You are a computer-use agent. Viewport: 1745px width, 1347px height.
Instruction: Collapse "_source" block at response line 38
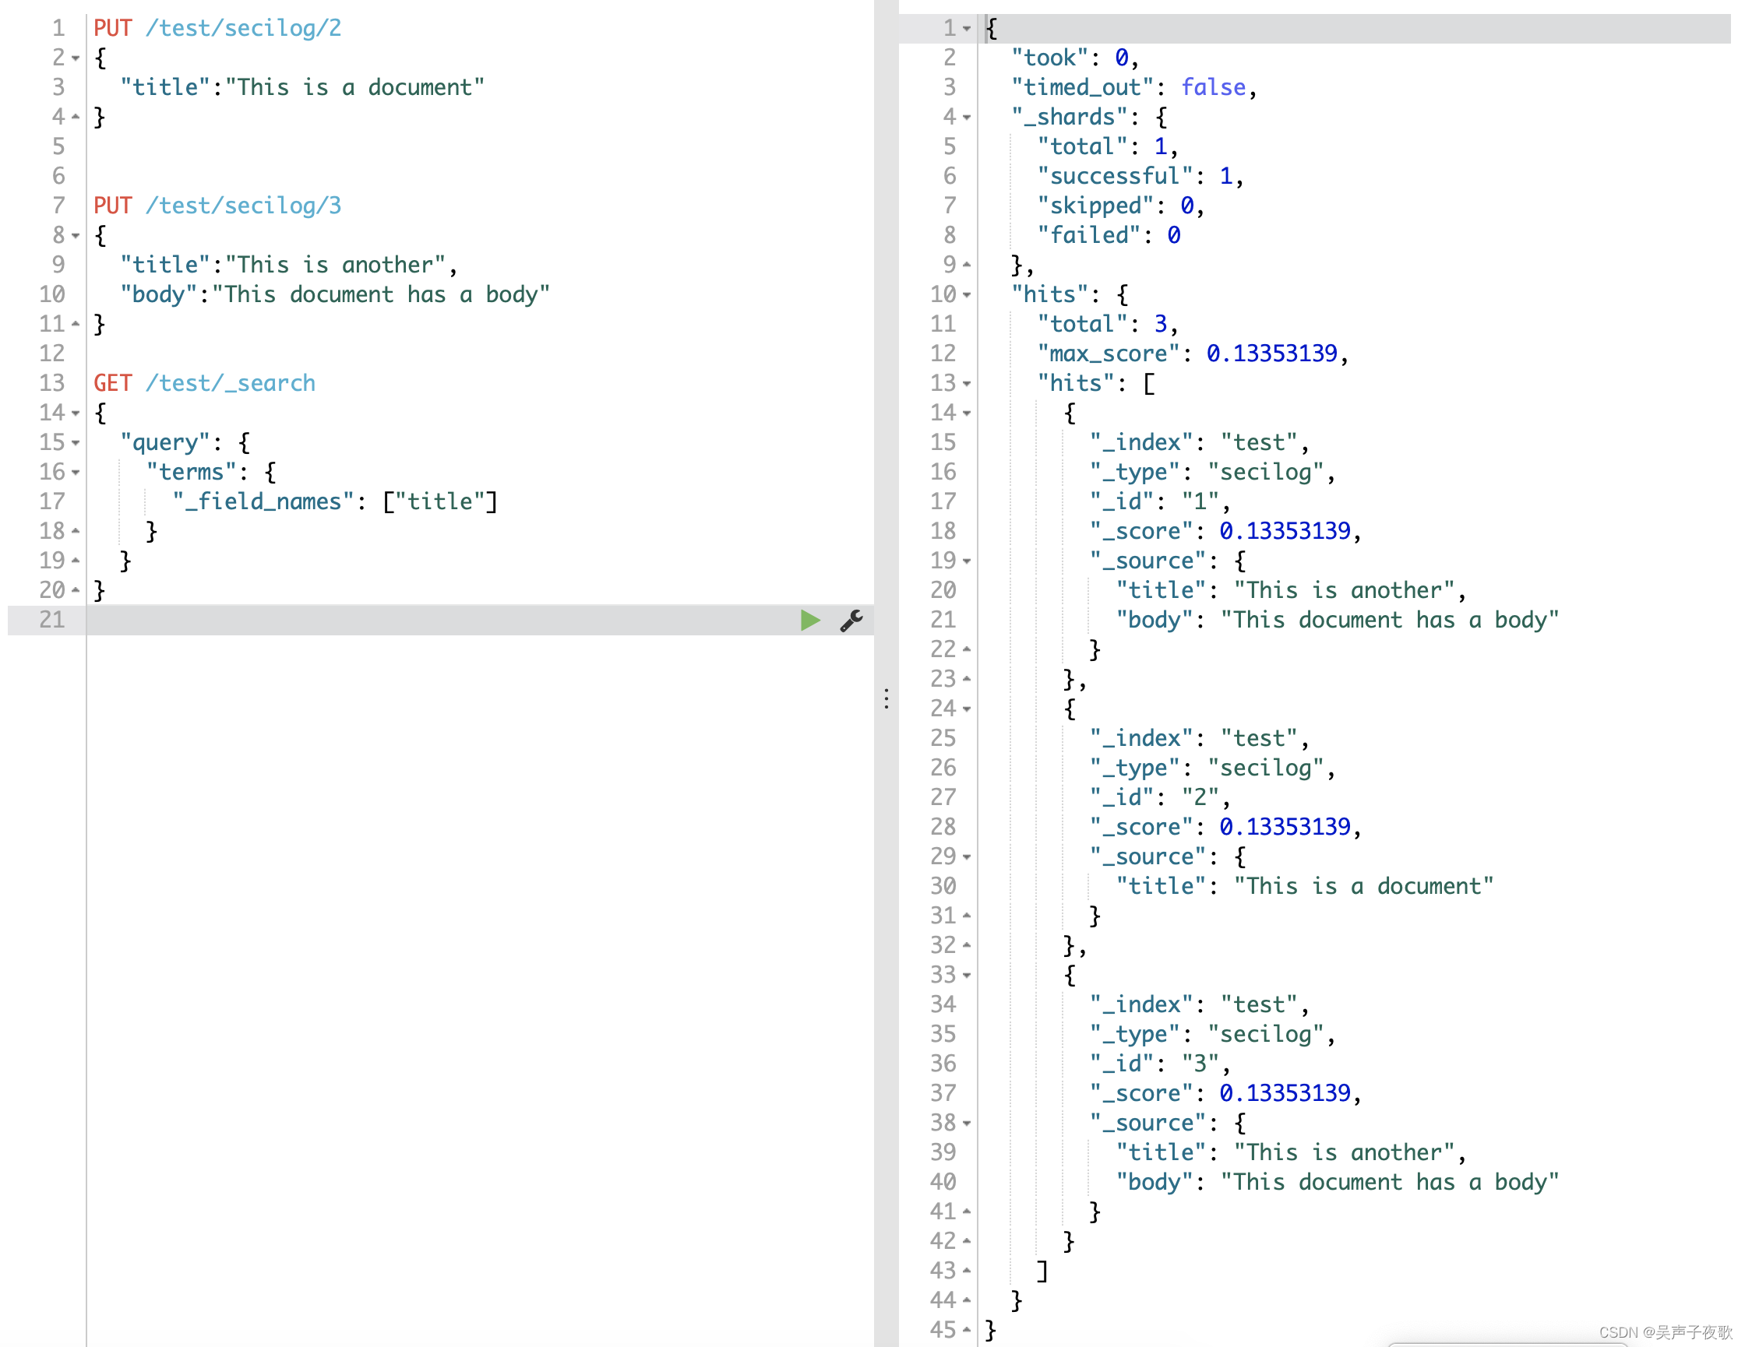(x=967, y=1124)
